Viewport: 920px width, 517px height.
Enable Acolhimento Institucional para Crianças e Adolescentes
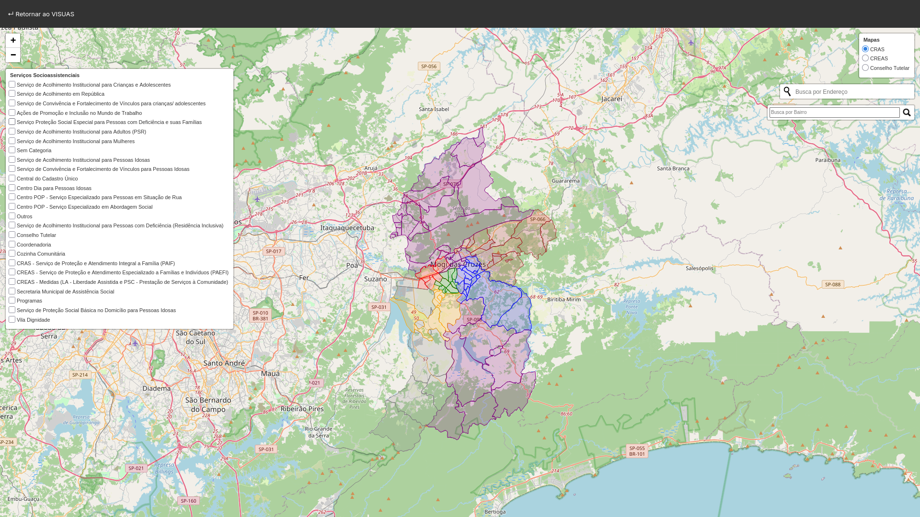[x=12, y=84]
